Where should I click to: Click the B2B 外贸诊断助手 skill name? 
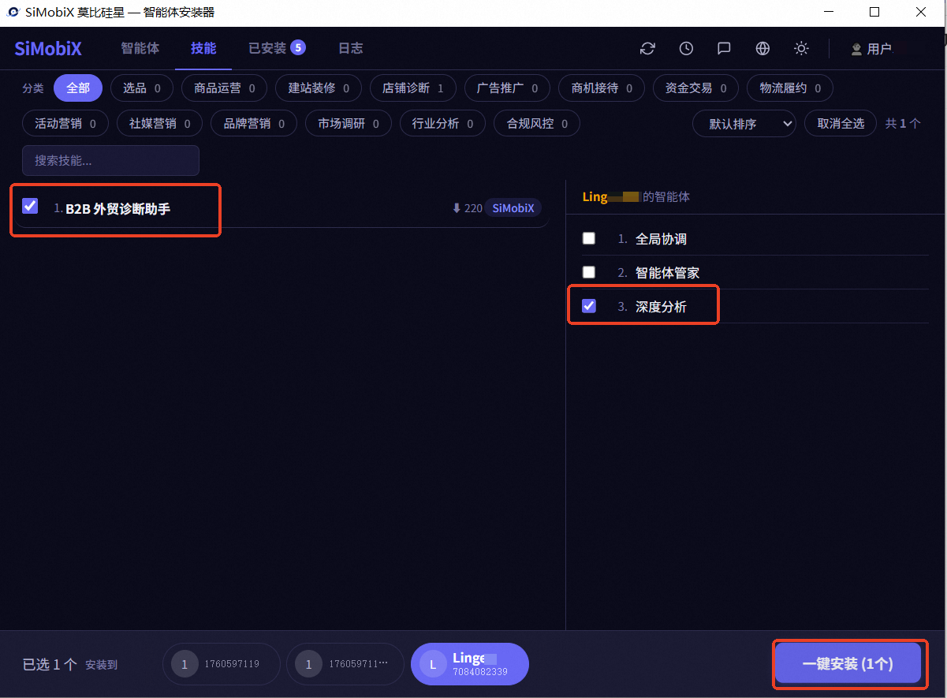pyautogui.click(x=117, y=209)
